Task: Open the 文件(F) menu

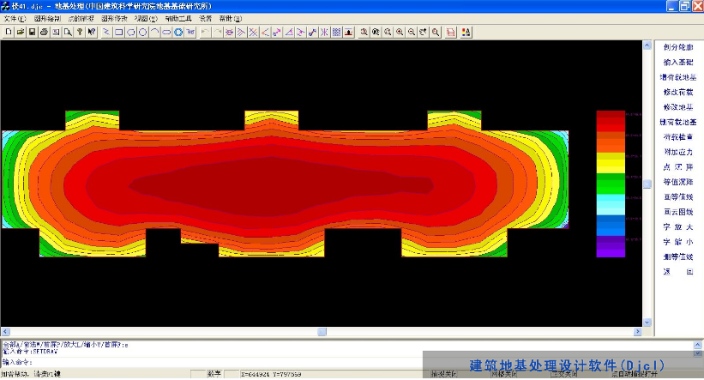Action: [15, 18]
